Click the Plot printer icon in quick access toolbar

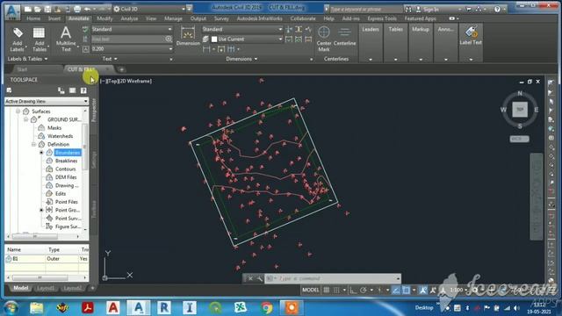(76, 9)
